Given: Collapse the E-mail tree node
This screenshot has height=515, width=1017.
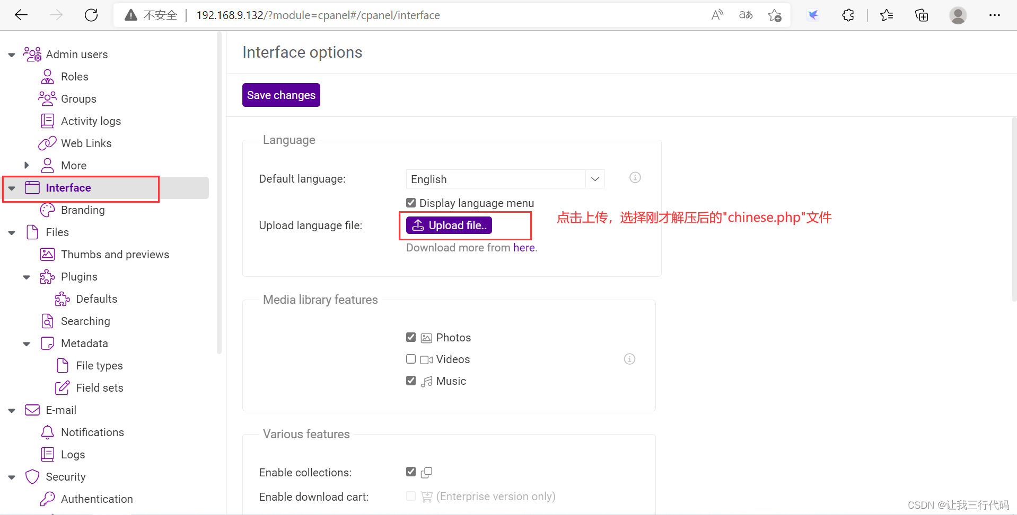Looking at the screenshot, I should click(x=12, y=410).
